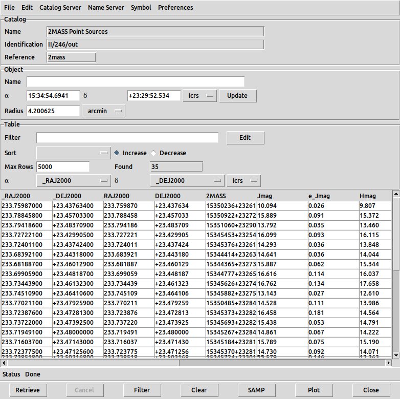This screenshot has width=400, height=399.
Task: Click the horizontal scrollbar thumb
Action: click(x=93, y=363)
